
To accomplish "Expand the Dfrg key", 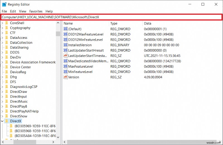I will coord(2,77).
